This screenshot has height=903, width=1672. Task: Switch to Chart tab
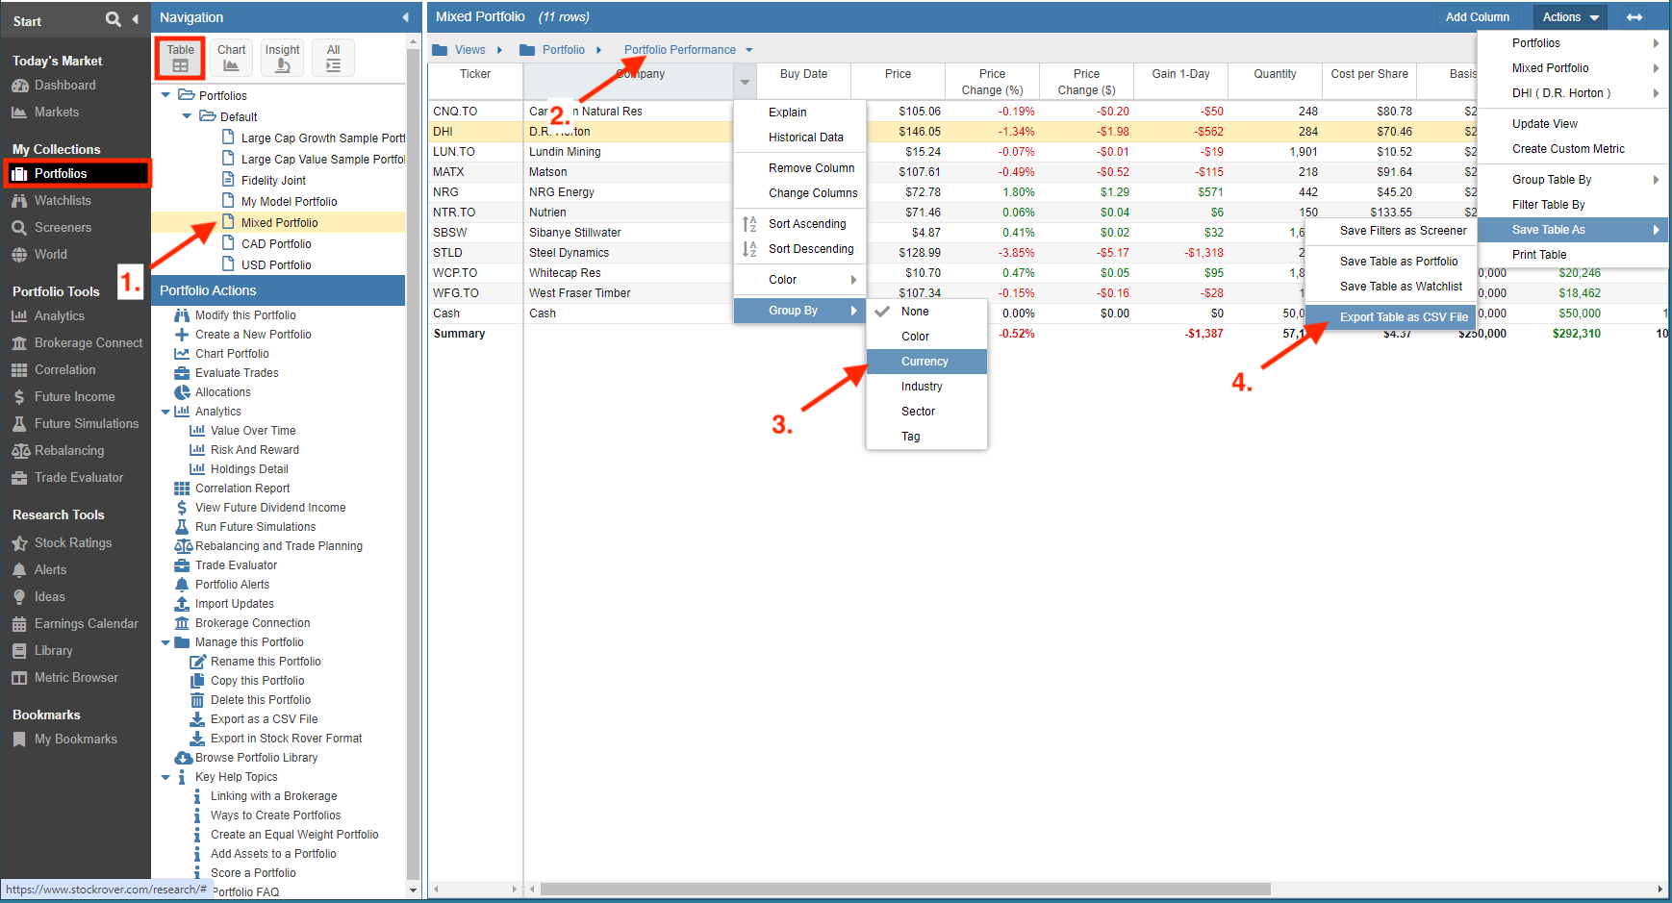click(x=231, y=58)
